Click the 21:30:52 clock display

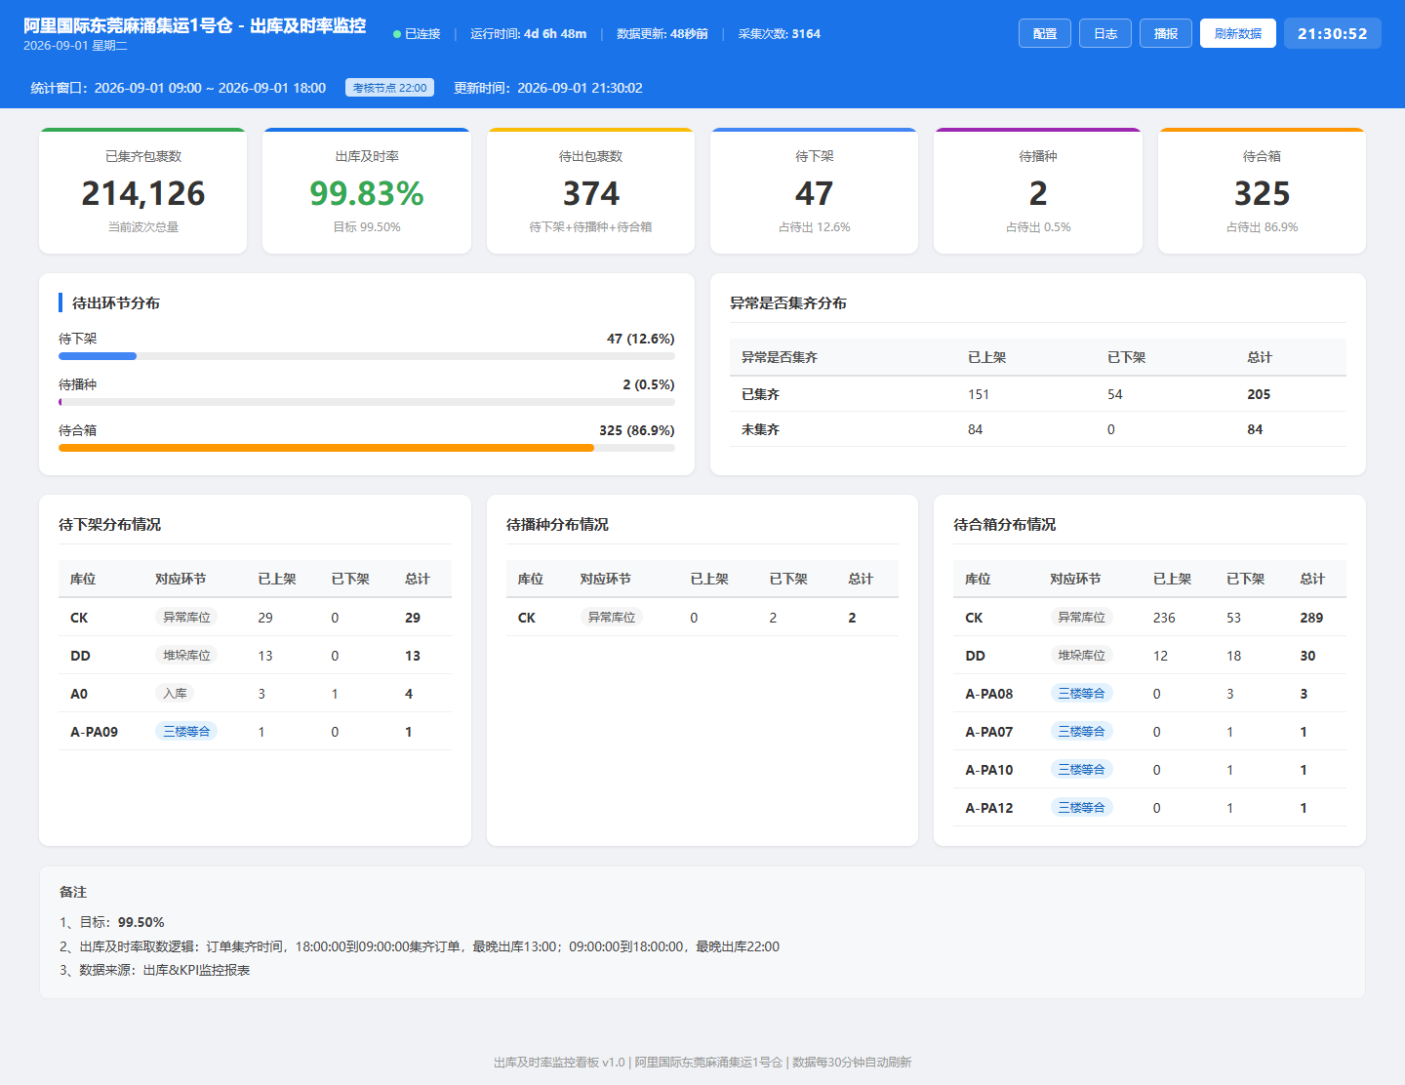1333,33
